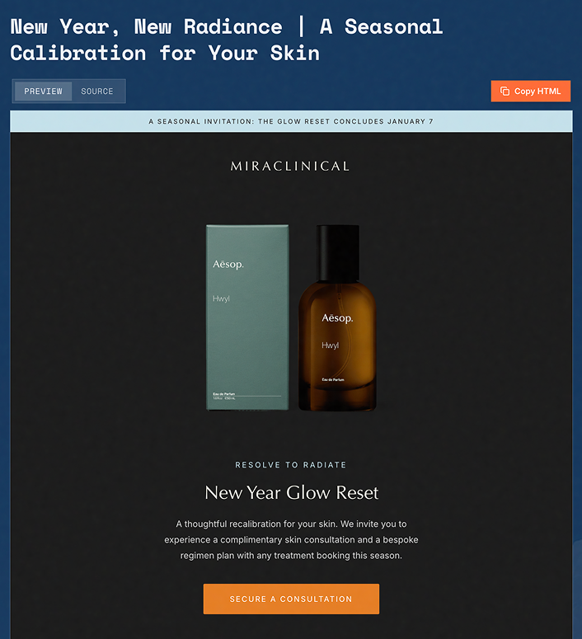582x639 pixels.
Task: Click the copy icon beside Copy HTML
Action: pyautogui.click(x=505, y=92)
